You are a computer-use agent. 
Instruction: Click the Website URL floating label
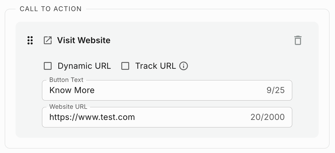pos(68,107)
